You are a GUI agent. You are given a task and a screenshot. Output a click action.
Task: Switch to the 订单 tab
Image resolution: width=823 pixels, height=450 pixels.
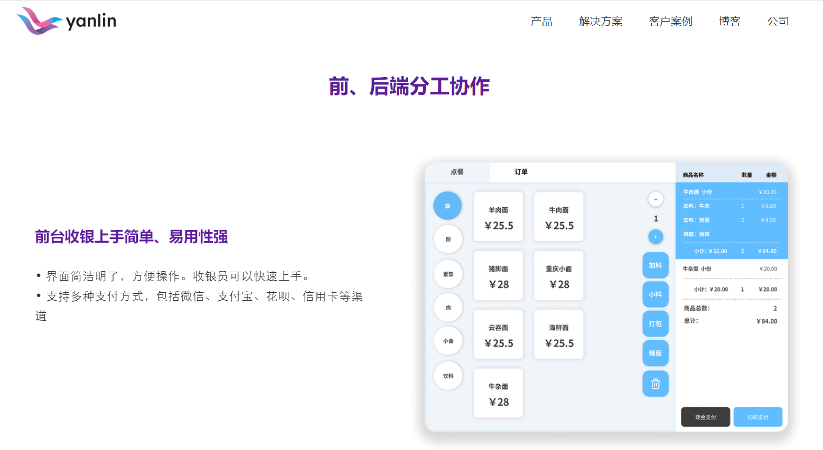click(x=521, y=172)
